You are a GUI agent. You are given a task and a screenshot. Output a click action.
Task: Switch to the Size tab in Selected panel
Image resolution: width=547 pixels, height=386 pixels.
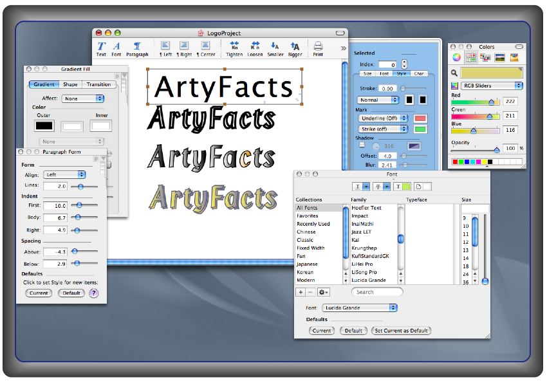pyautogui.click(x=367, y=73)
